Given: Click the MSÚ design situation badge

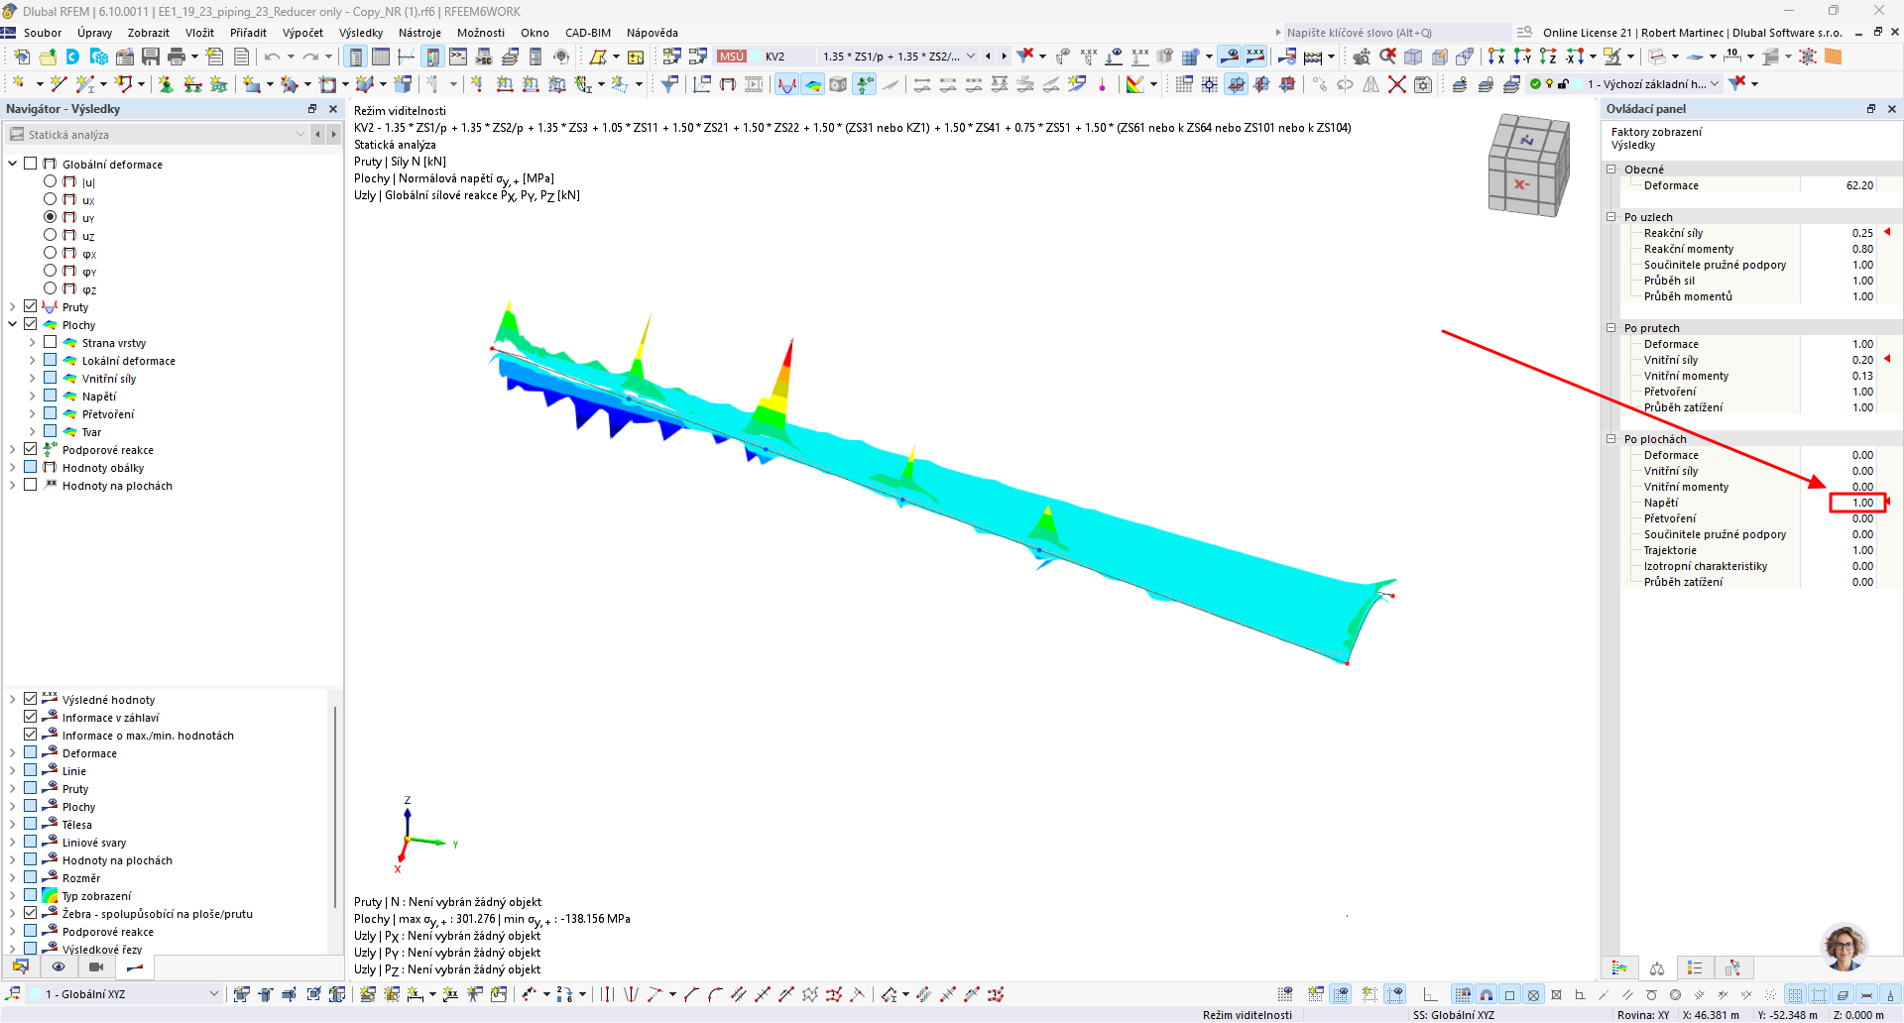Looking at the screenshot, I should 732,57.
